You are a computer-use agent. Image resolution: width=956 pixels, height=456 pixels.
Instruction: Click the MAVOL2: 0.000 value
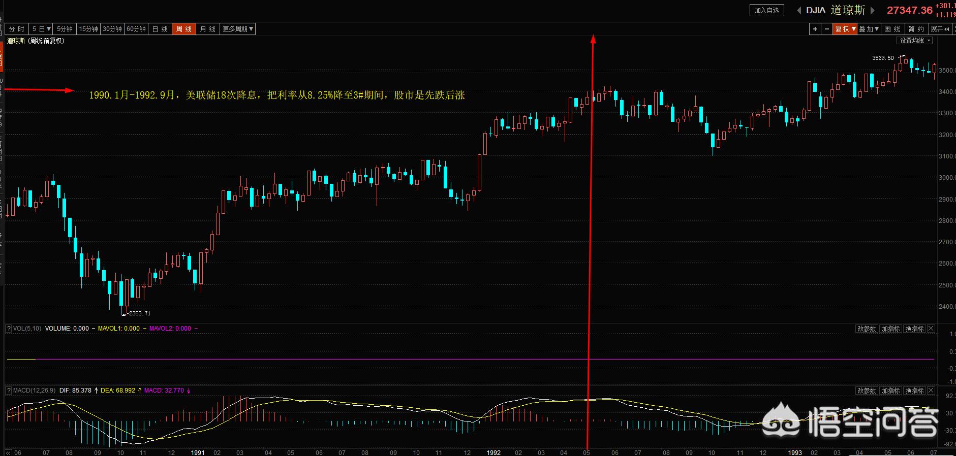click(x=170, y=329)
